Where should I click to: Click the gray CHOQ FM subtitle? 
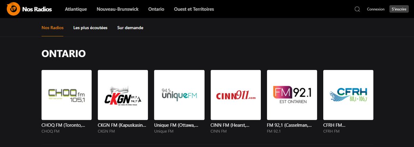click(50, 132)
